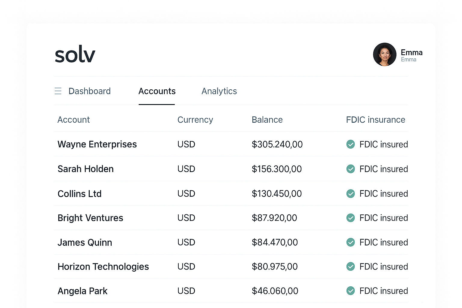Click the Emma username label
Screen dimensions: 462x308
click(x=408, y=59)
